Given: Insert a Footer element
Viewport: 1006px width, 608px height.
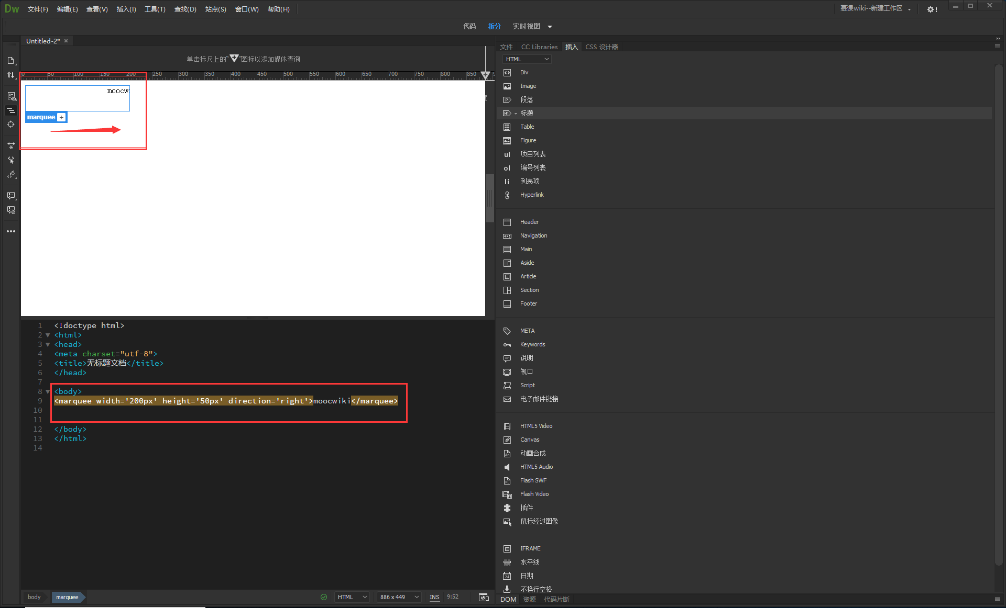Looking at the screenshot, I should pos(528,303).
